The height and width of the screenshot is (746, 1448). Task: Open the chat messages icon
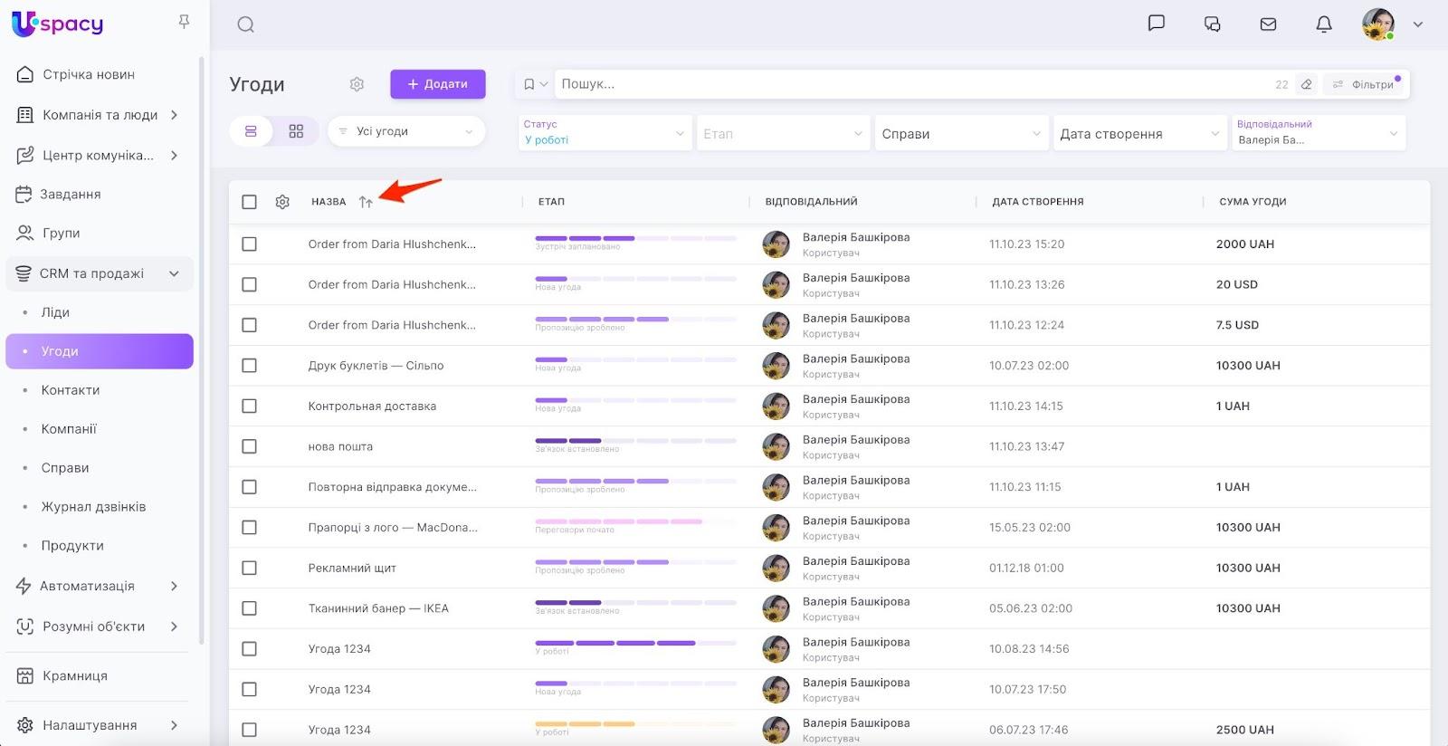(1156, 24)
